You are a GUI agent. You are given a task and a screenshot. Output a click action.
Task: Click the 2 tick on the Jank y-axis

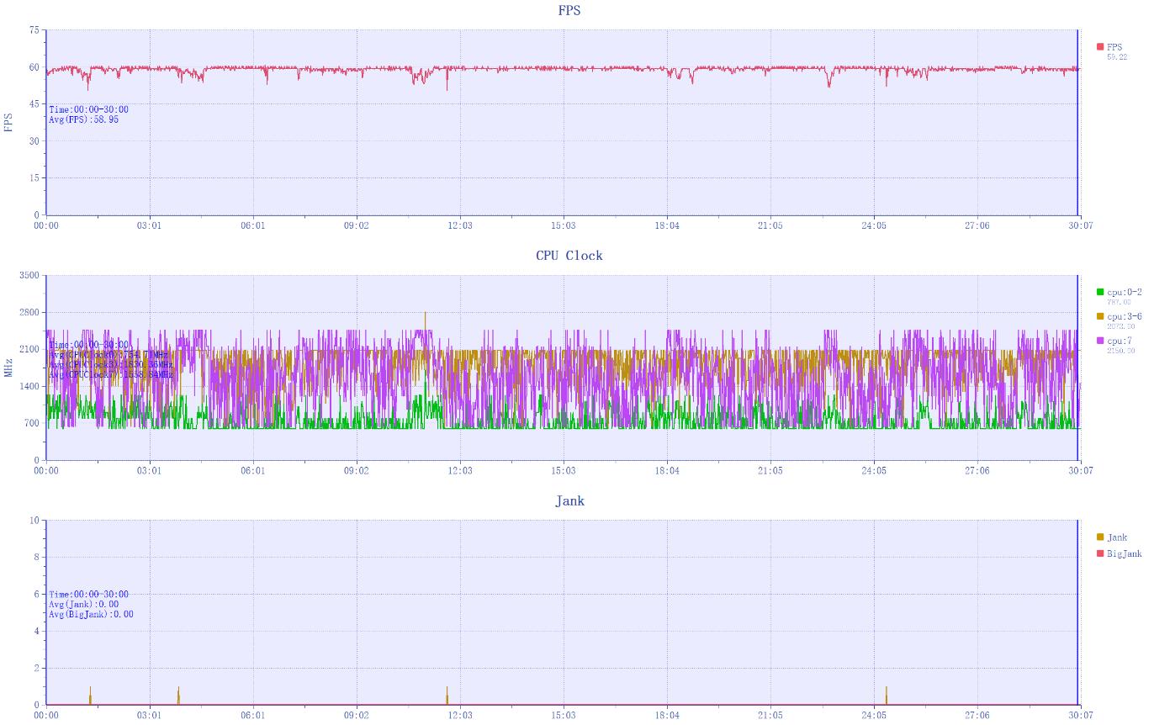point(36,668)
